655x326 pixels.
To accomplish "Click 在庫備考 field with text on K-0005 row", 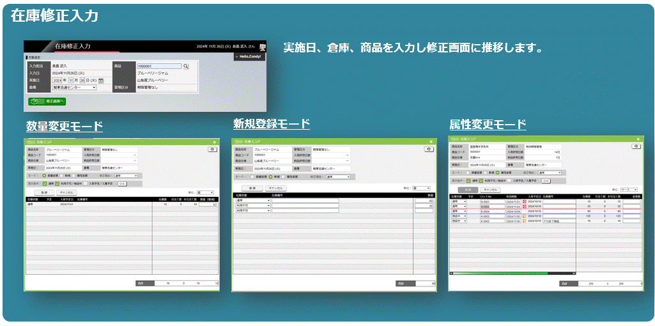I will click(559, 221).
